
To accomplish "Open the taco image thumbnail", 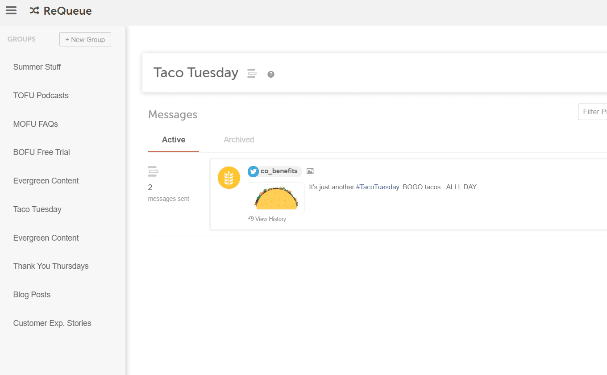I will [276, 198].
